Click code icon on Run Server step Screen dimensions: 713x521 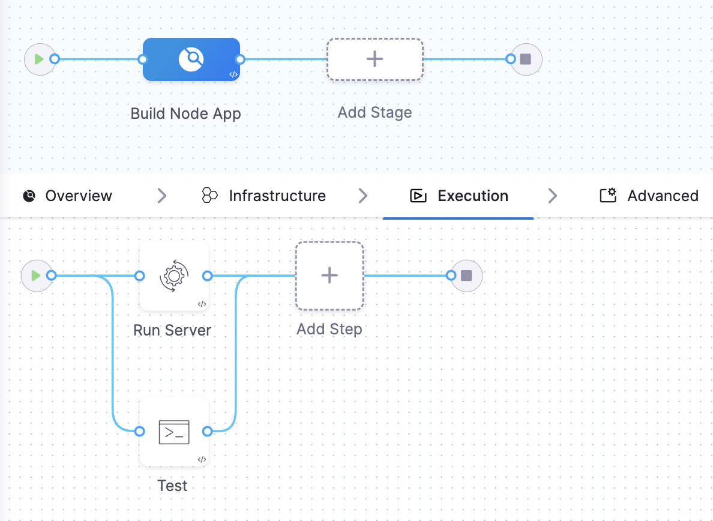[x=202, y=304]
